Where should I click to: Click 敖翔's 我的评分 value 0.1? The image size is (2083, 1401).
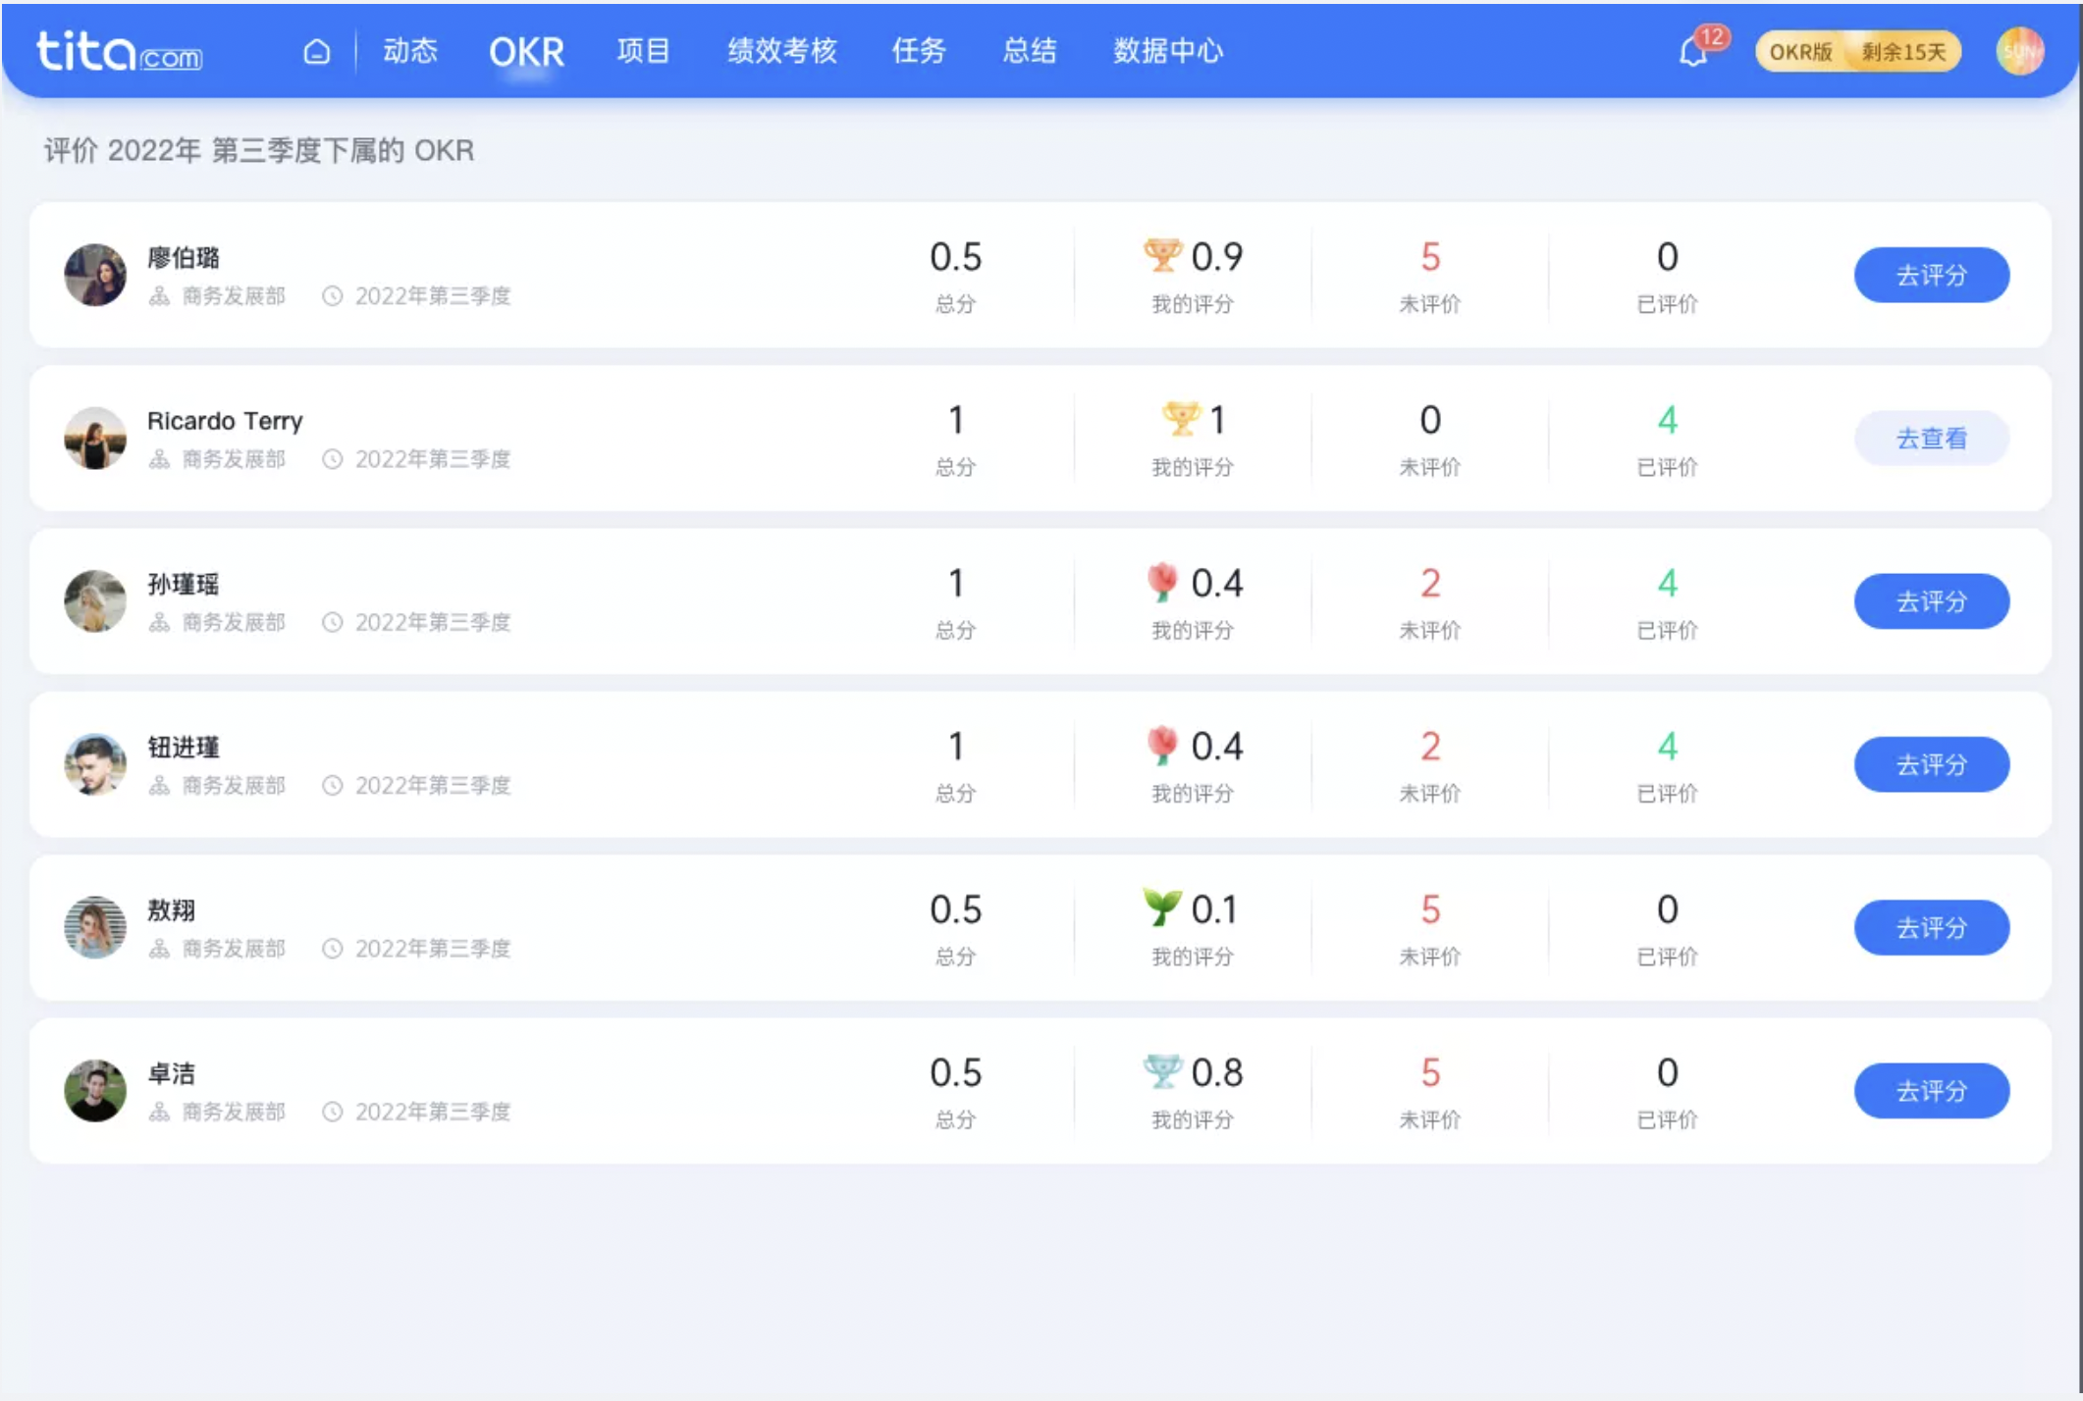pyautogui.click(x=1214, y=909)
